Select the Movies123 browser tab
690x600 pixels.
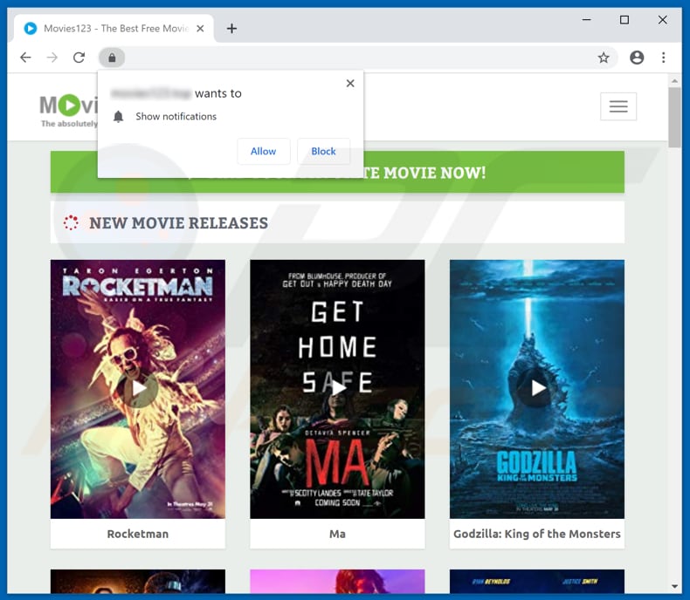click(x=114, y=29)
